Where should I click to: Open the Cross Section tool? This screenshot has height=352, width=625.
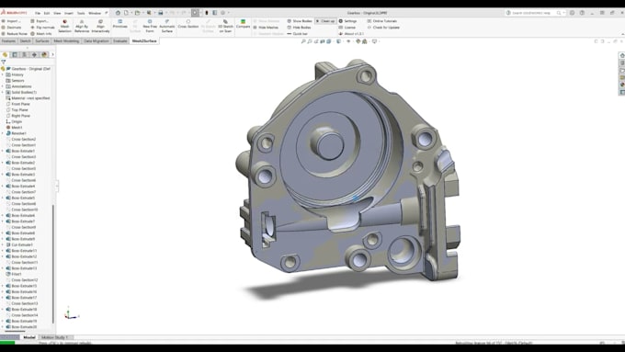point(188,24)
